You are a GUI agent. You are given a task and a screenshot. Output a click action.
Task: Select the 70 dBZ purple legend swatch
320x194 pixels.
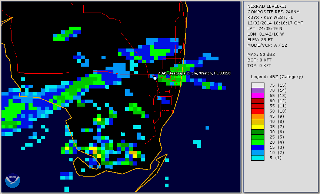click(x=258, y=90)
